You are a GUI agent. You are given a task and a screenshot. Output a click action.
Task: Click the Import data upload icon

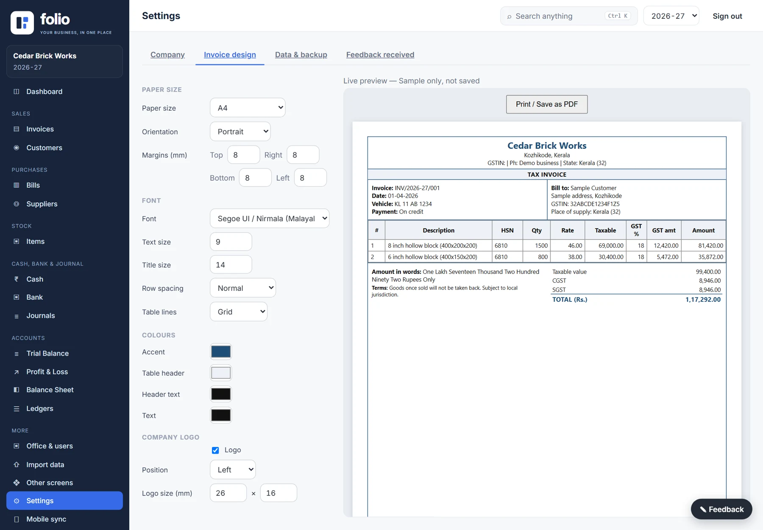[x=17, y=465]
